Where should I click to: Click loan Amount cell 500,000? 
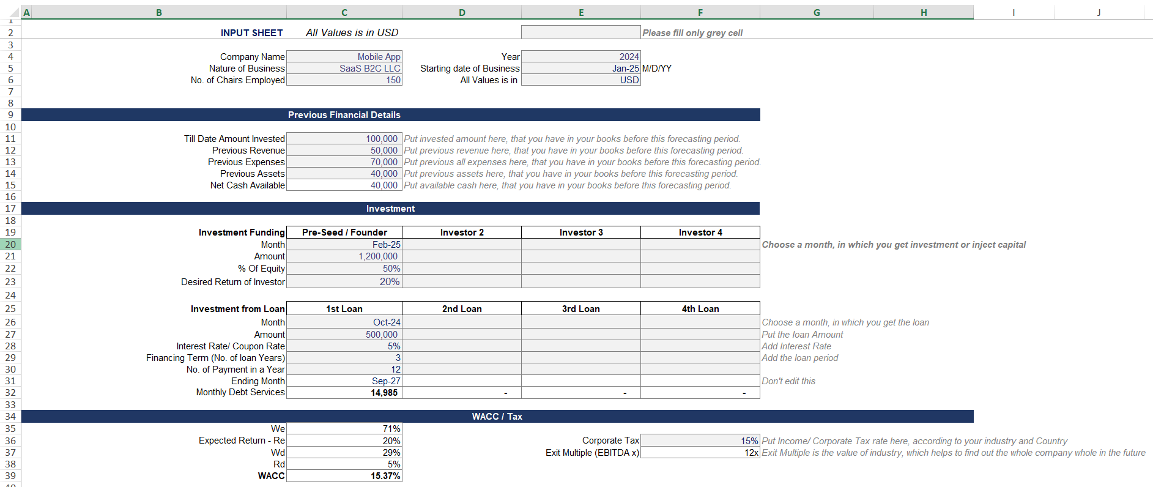pos(344,335)
